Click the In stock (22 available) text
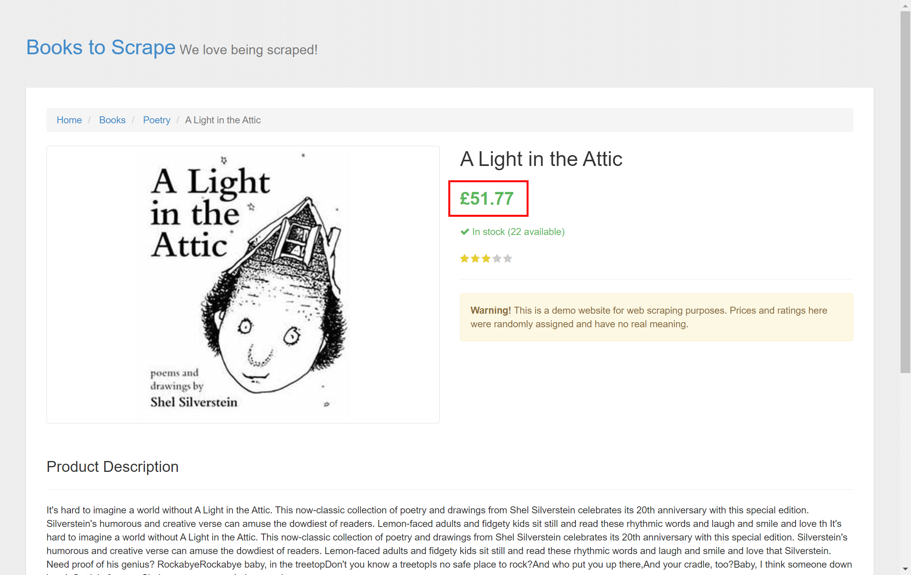 (518, 232)
